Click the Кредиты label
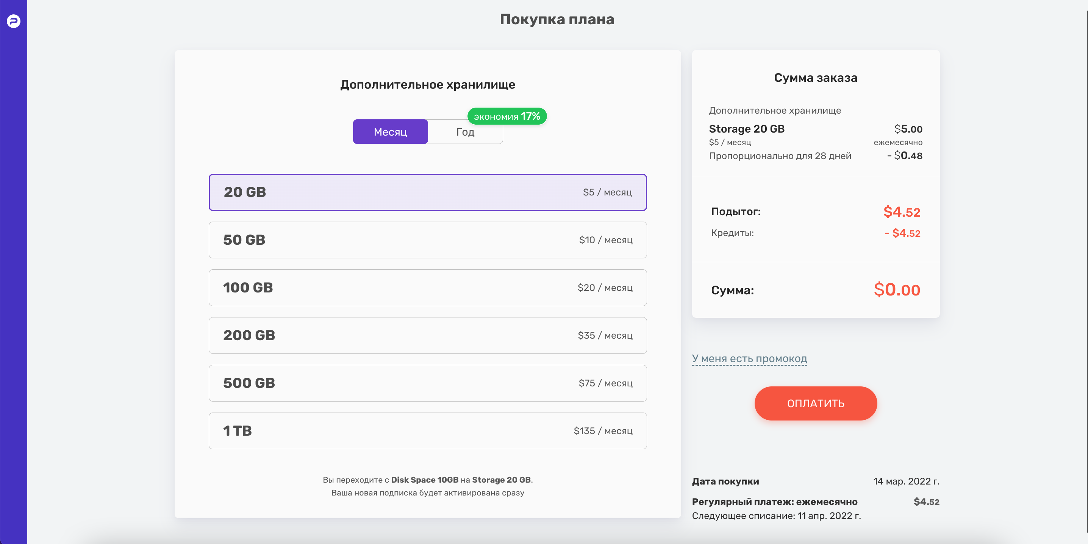 732,233
